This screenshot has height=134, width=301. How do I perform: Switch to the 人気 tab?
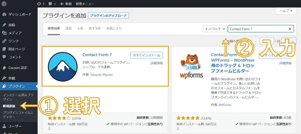point(80,28)
